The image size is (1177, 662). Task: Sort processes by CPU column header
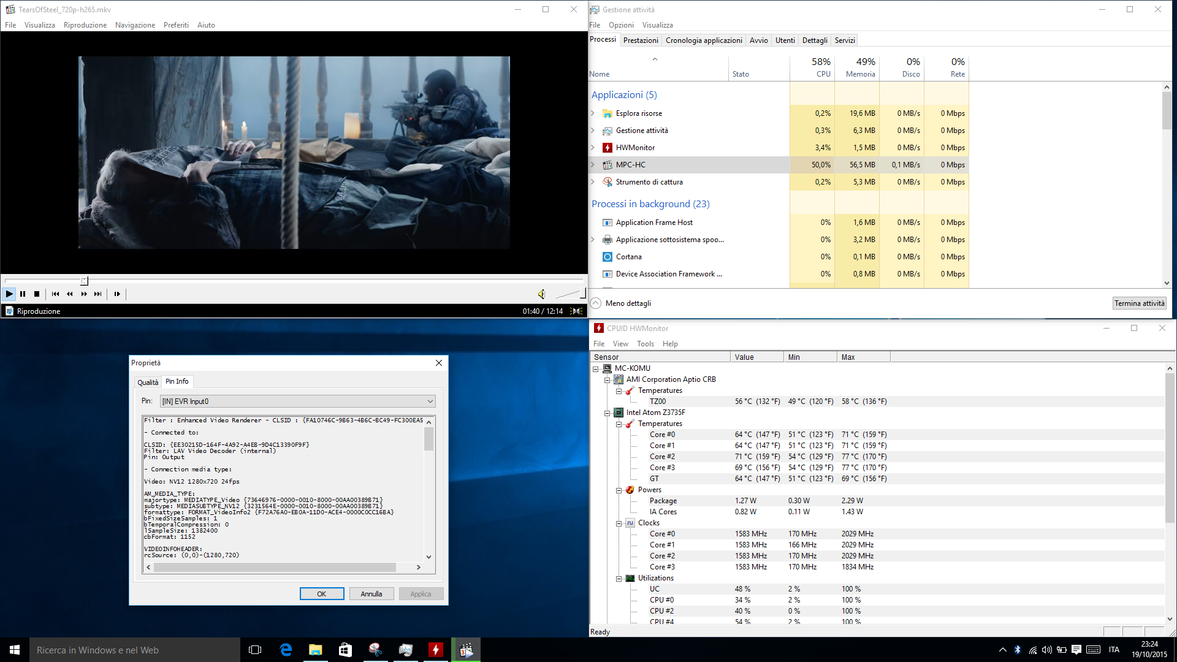[x=812, y=67]
